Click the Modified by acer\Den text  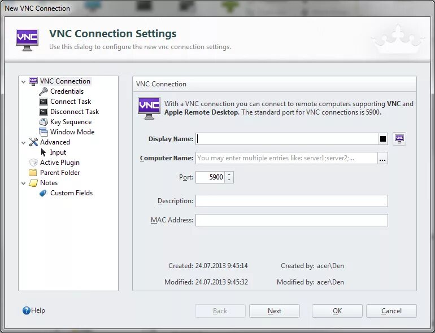pyautogui.click(x=310, y=282)
